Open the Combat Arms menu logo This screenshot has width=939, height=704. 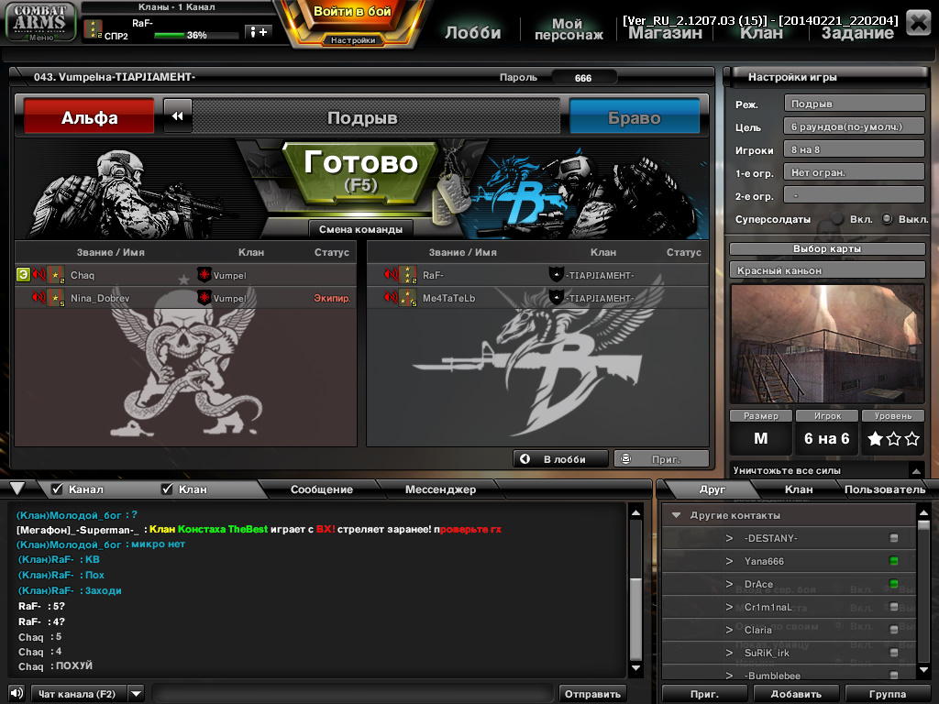[40, 22]
